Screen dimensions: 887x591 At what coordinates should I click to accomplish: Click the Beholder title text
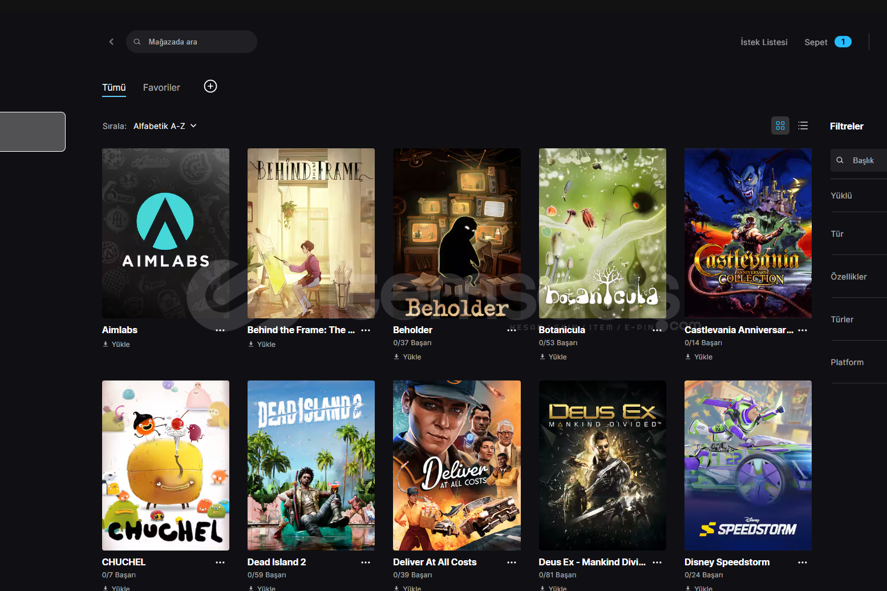tap(413, 330)
